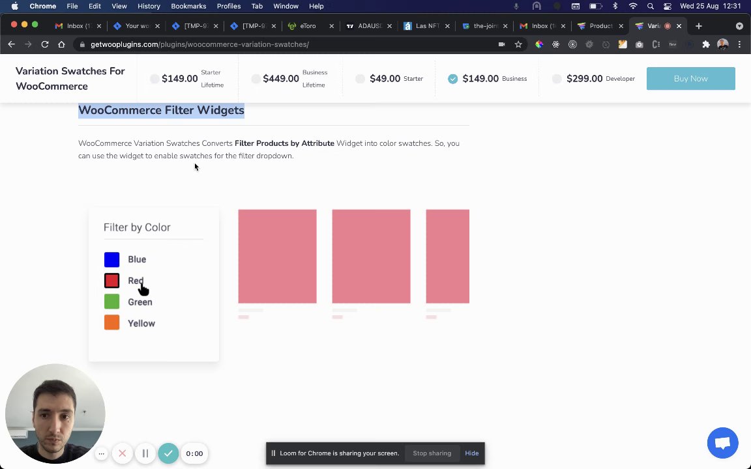This screenshot has width=751, height=469.
Task: Click the camera screenshot extension icon
Action: click(640, 44)
